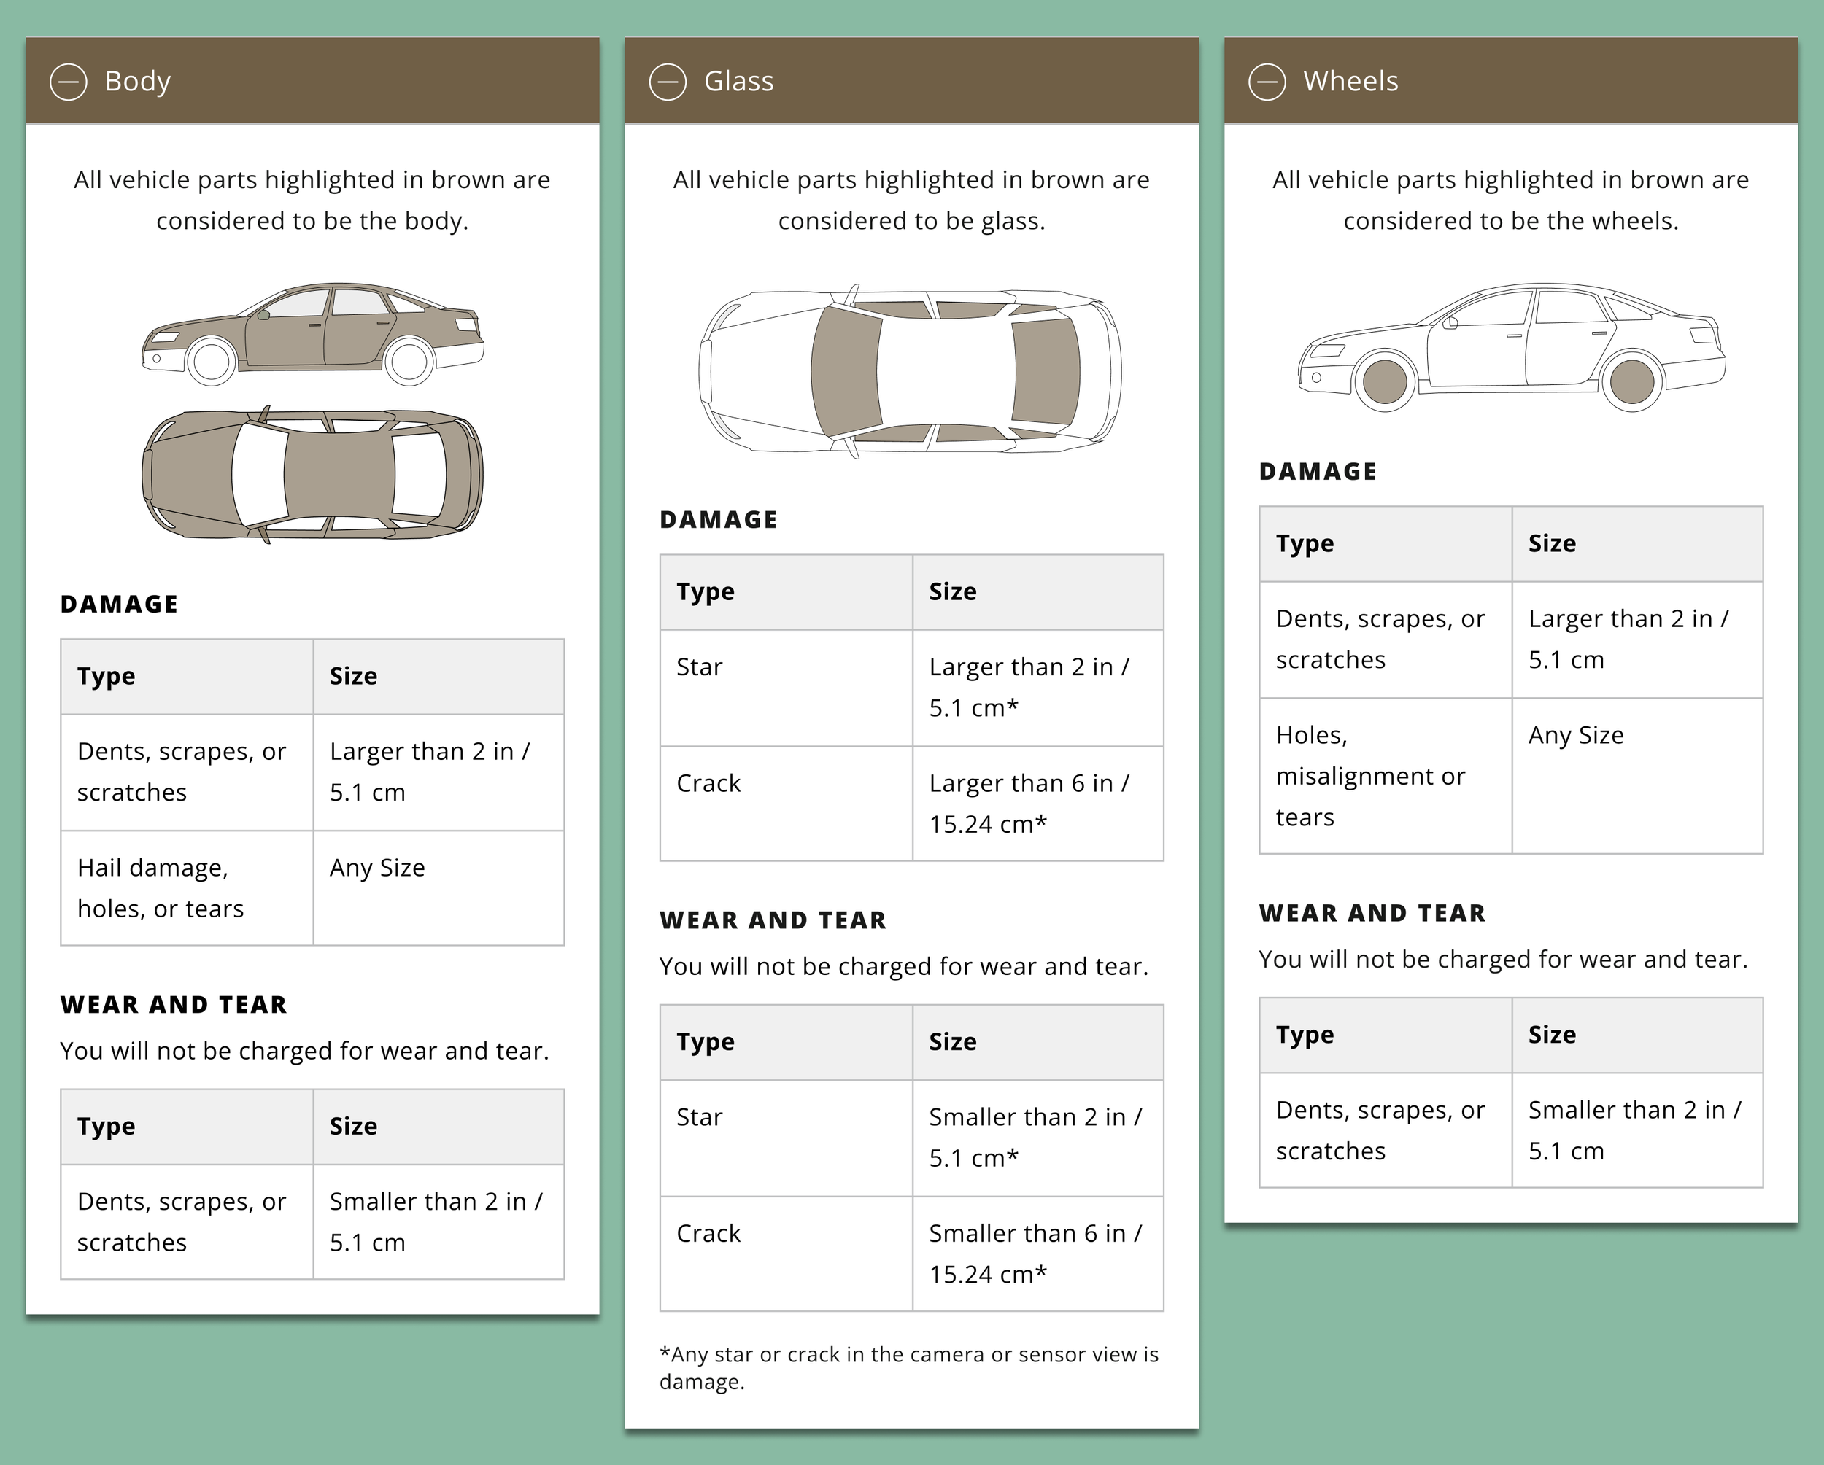The image size is (1824, 1465).
Task: Collapse the Wheels section minus icon
Action: (1267, 82)
